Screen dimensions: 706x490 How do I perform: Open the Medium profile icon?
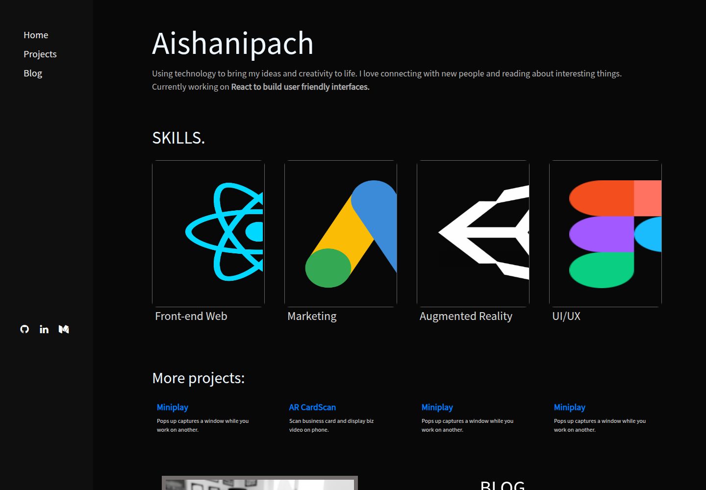(x=64, y=329)
